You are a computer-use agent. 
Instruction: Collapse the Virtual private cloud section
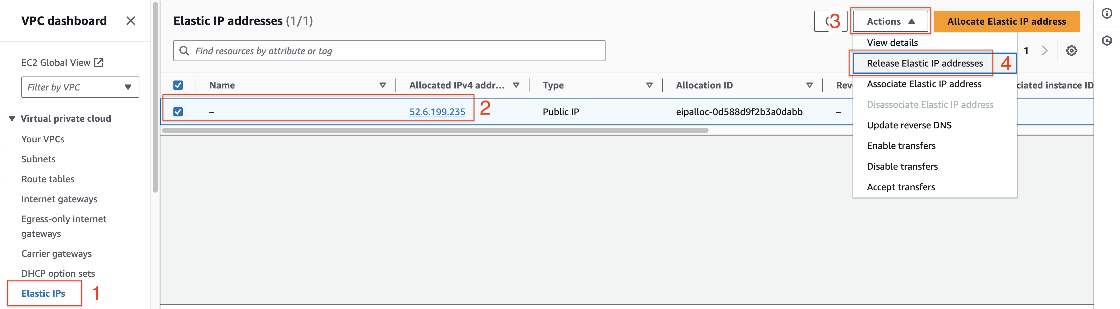pyautogui.click(x=12, y=118)
